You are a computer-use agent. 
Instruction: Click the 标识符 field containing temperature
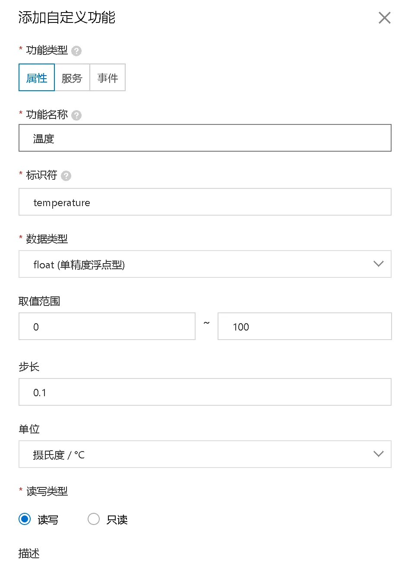205,202
